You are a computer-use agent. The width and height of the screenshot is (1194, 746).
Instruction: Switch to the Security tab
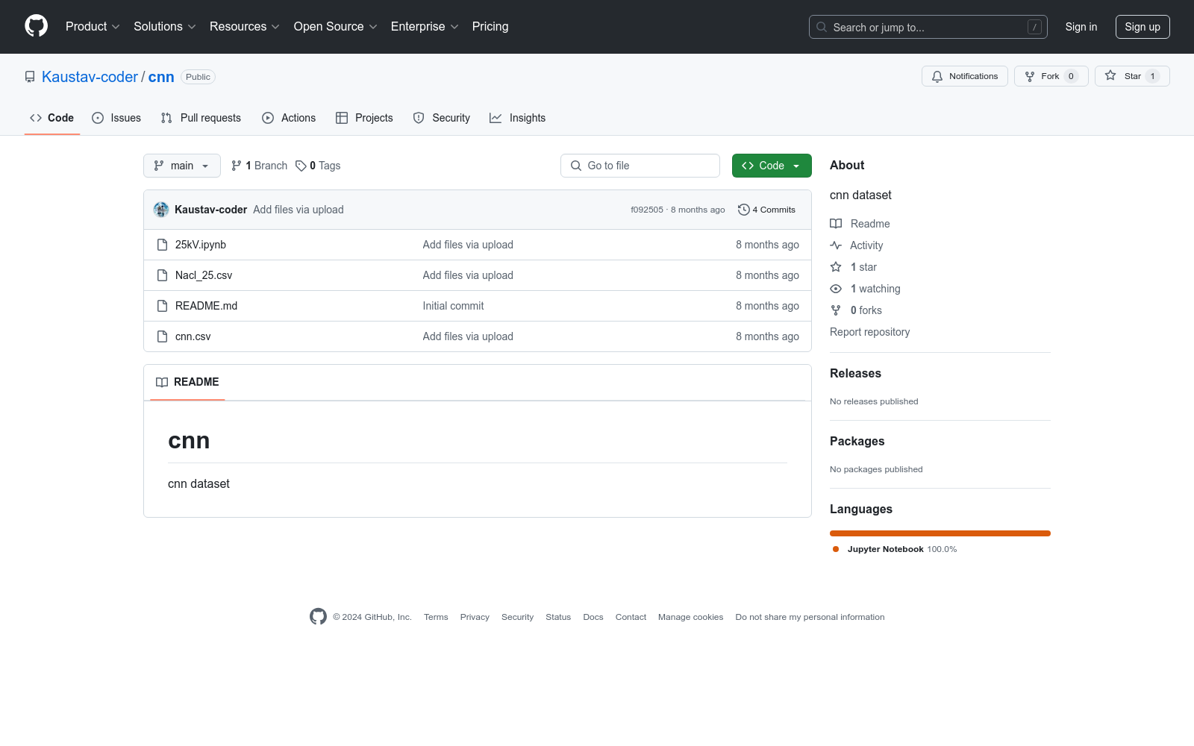[x=442, y=118]
